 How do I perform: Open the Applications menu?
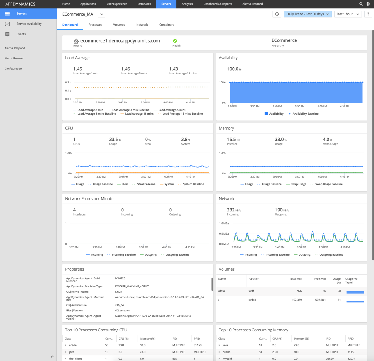coord(88,4)
